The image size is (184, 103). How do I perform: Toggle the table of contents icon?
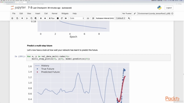(93, 18)
